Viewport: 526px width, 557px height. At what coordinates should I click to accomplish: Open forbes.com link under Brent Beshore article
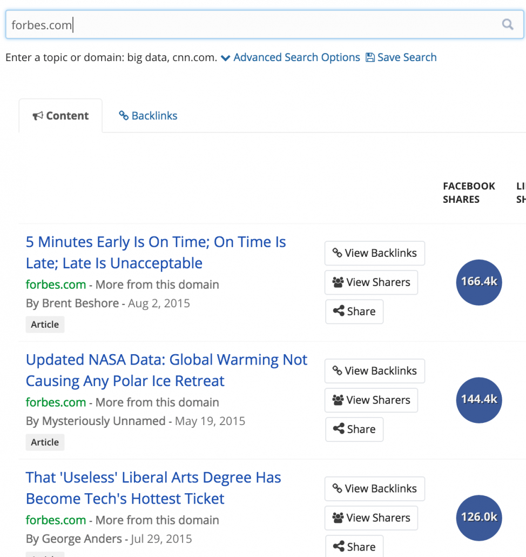[x=56, y=284]
